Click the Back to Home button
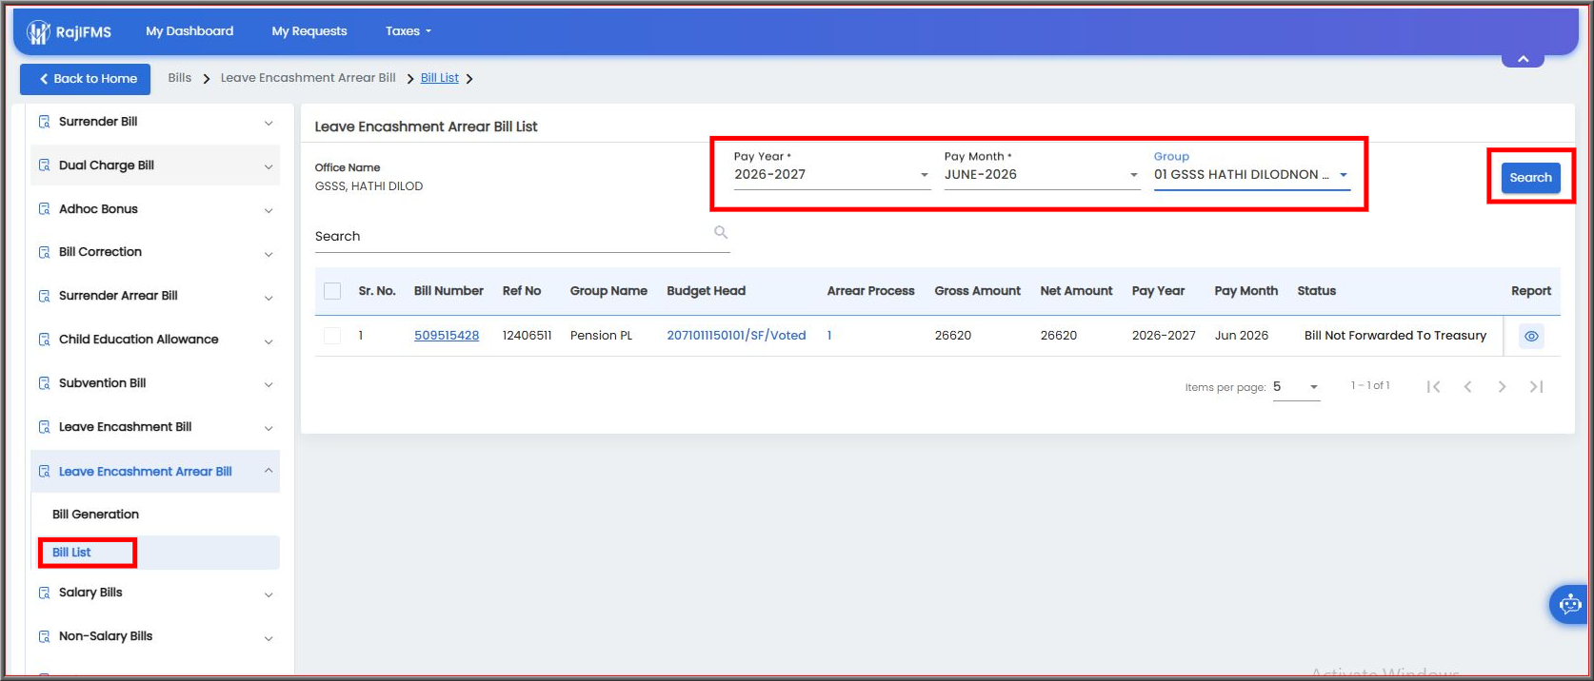 click(x=85, y=79)
